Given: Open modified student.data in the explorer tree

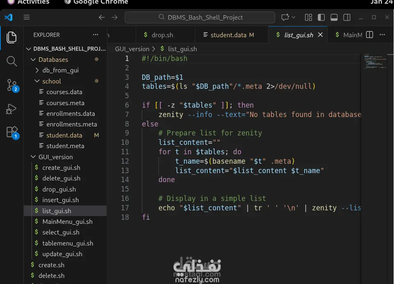Looking at the screenshot, I should coord(66,135).
